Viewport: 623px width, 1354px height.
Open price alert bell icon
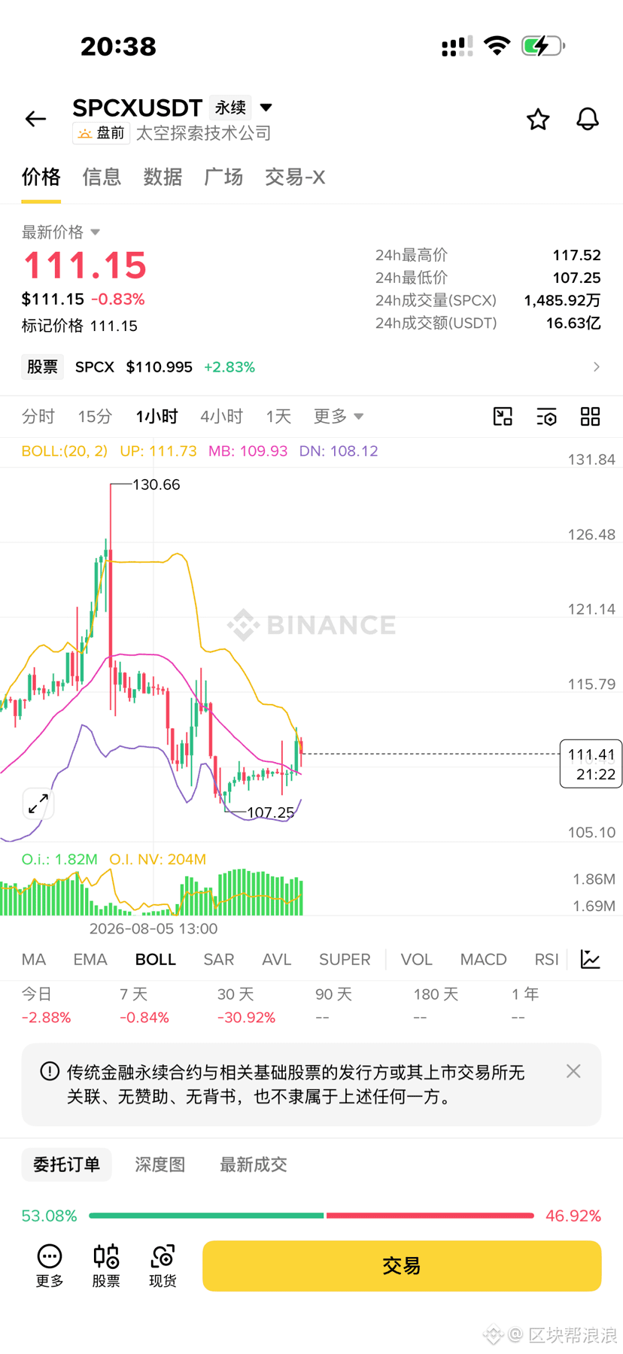pyautogui.click(x=588, y=119)
